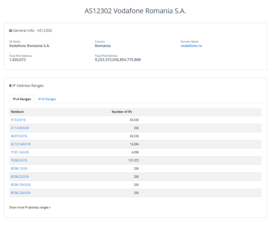This screenshot has height=225, width=271.
Task: Select the Total IPv4 Address label
Action: pyautogui.click(x=20, y=56)
